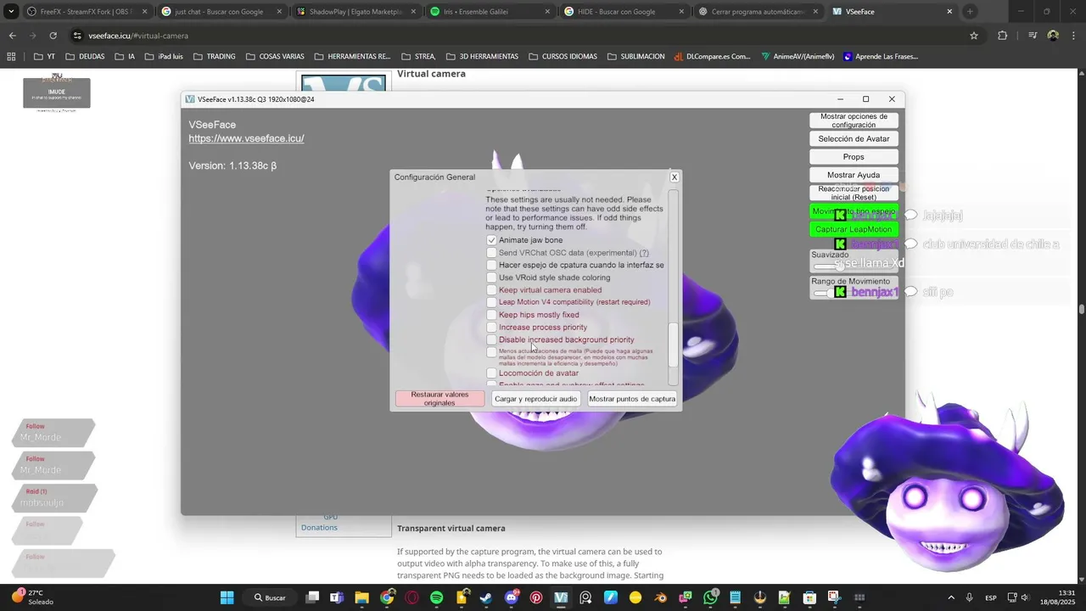Click Cargar y reproducir audio button
1086x611 pixels.
535,399
